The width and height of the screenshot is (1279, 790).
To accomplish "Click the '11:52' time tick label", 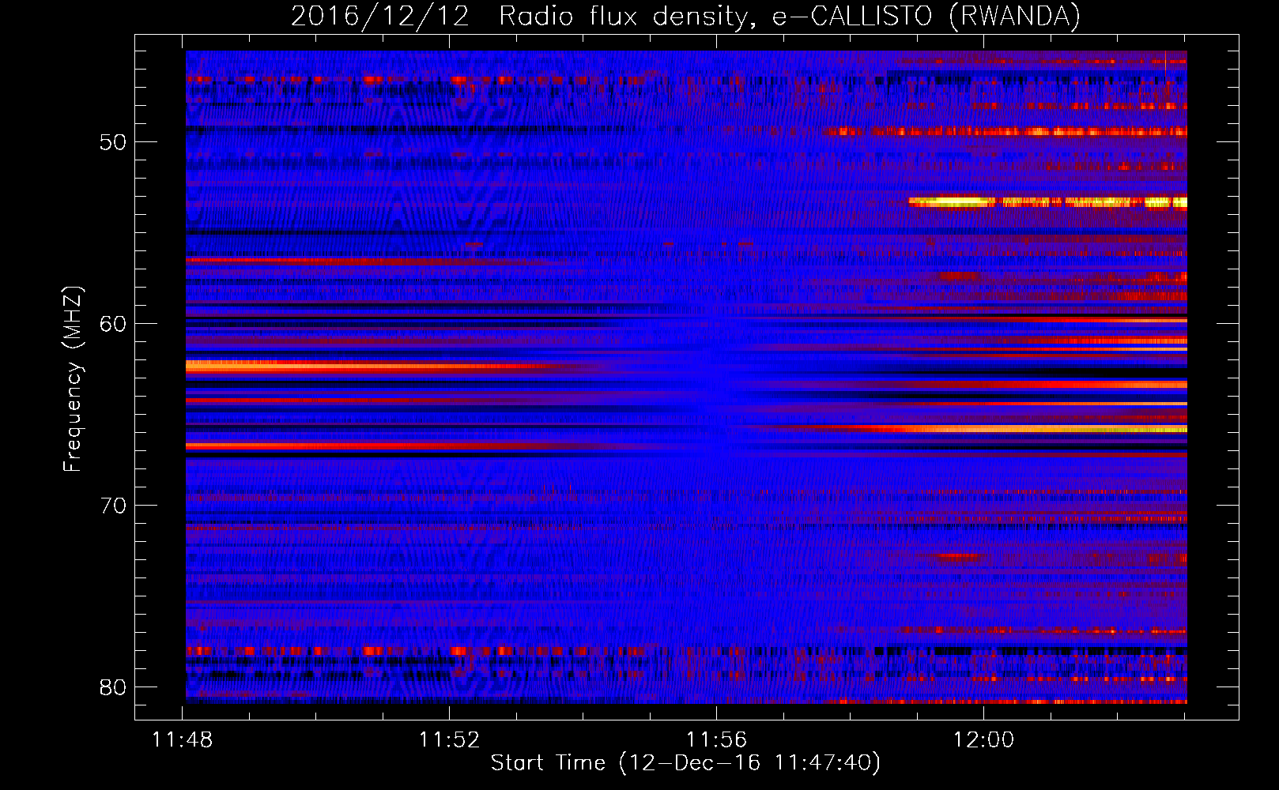I will point(450,740).
